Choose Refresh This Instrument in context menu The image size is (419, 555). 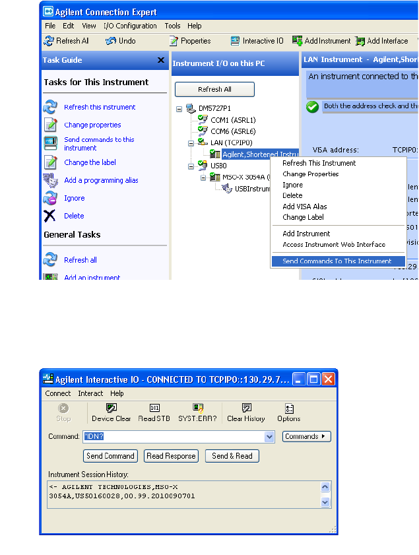click(x=338, y=163)
